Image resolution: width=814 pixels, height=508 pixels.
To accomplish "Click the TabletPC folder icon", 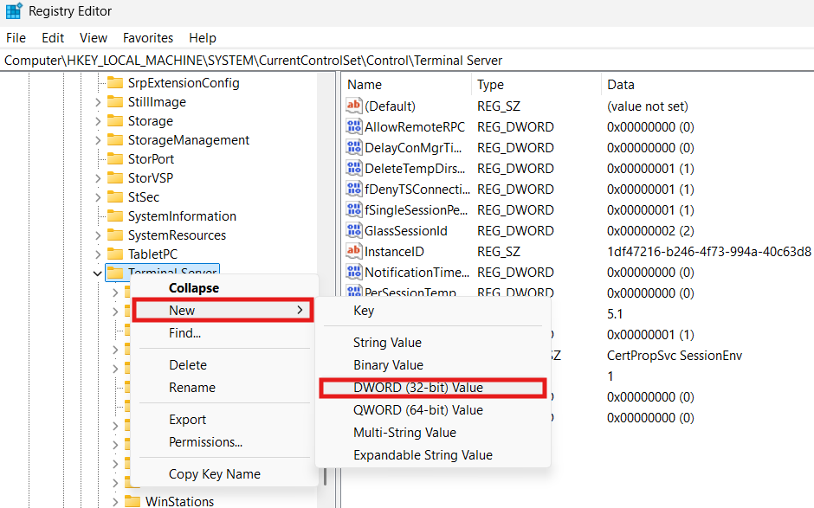I will click(x=116, y=253).
